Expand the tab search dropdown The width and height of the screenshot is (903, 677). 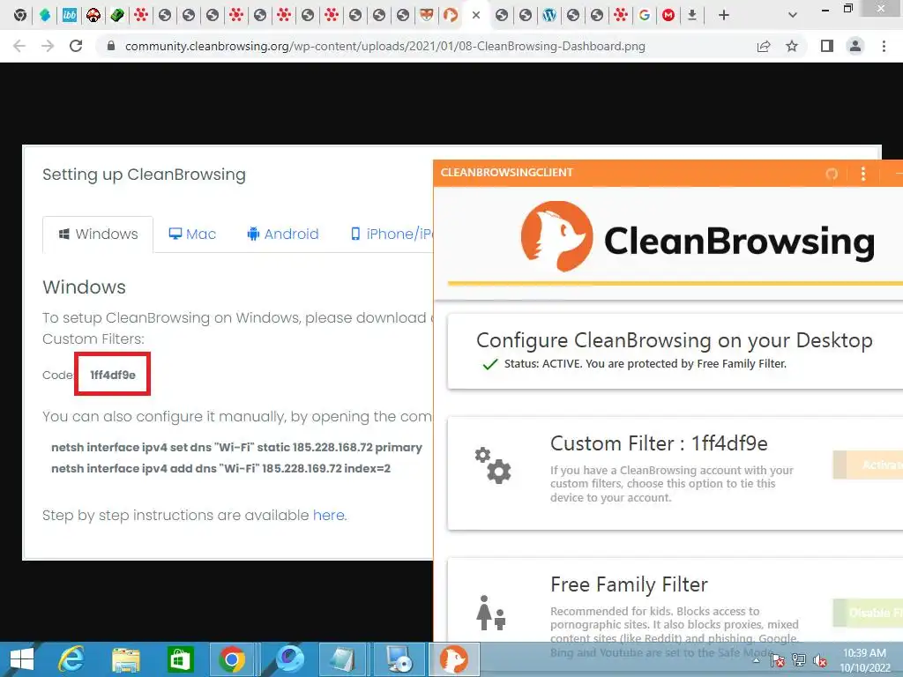[x=793, y=16]
